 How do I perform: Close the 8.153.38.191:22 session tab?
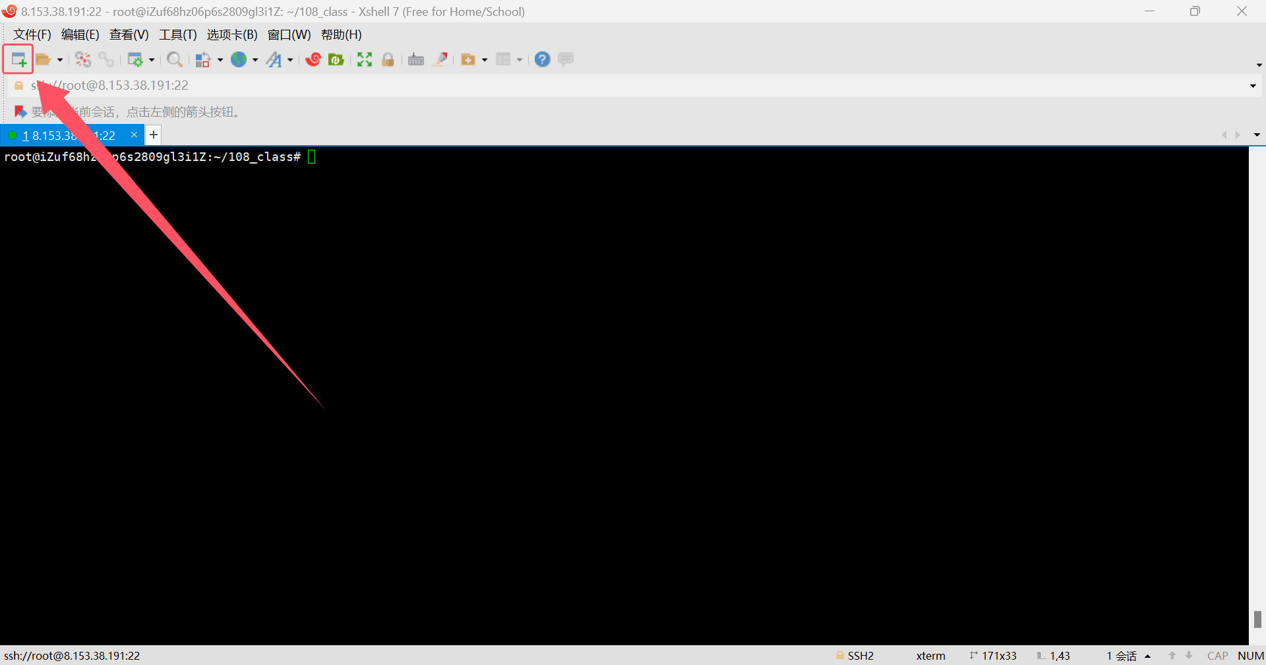(x=135, y=135)
